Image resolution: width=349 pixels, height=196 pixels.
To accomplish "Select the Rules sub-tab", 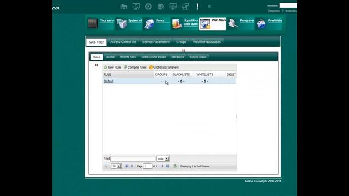I will [96, 57].
